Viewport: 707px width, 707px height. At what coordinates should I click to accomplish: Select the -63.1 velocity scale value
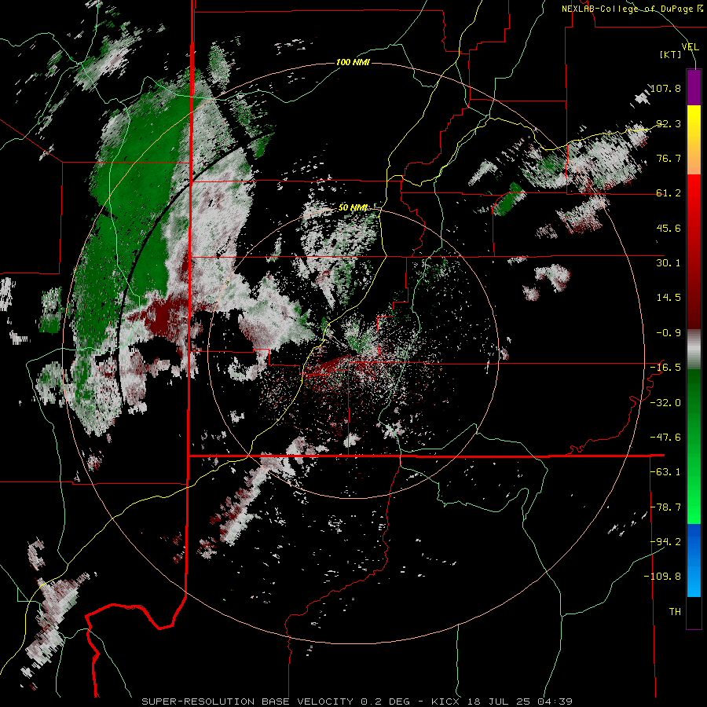click(x=666, y=472)
